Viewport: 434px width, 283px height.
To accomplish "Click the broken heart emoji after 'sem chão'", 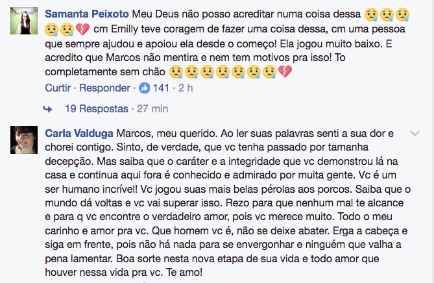I will 285,72.
